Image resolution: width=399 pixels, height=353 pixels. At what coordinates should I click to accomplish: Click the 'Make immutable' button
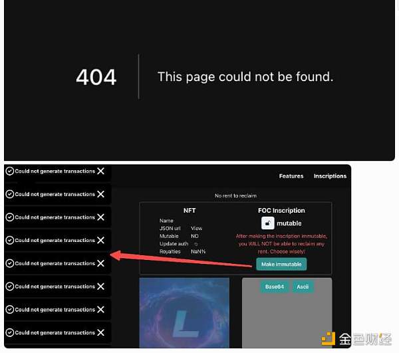click(281, 264)
